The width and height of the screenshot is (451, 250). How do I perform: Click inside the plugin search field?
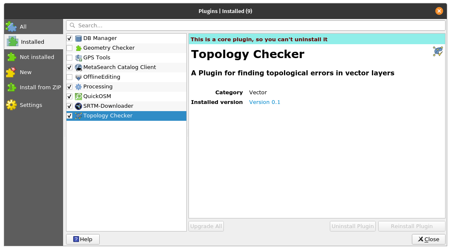coord(252,25)
